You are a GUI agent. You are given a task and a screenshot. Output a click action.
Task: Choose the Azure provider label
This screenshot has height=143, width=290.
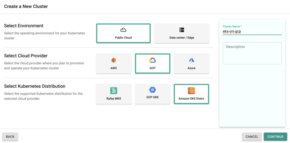(x=191, y=68)
